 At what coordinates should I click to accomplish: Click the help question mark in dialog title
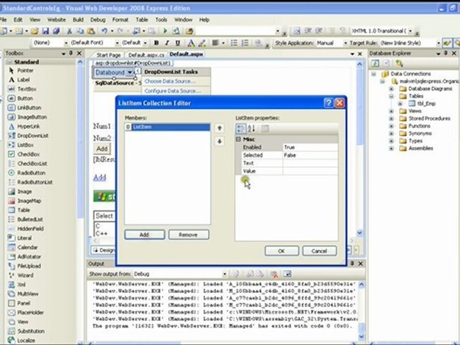coord(328,103)
